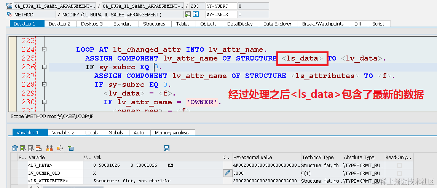The width and height of the screenshot is (437, 188).
Task: Toggle read-only checkbox for <LS_DATA> row
Action: tap(399, 166)
